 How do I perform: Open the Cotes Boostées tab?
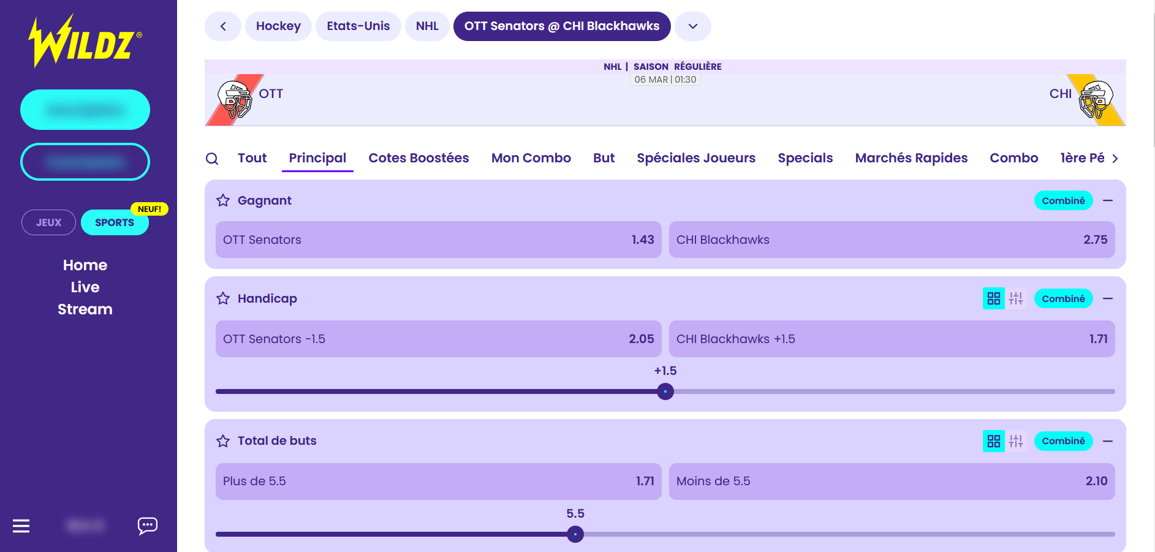(x=418, y=158)
